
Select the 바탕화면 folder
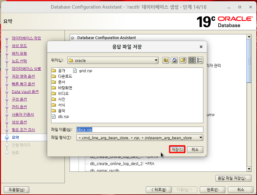62,88
